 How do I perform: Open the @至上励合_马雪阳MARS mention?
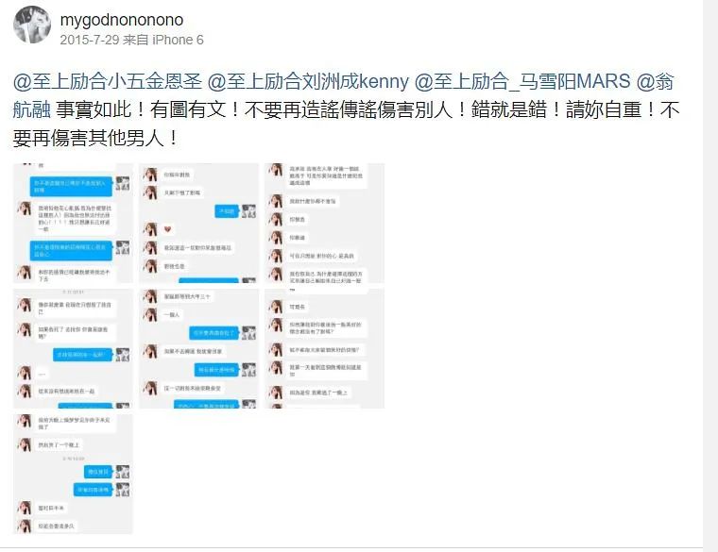(x=522, y=81)
